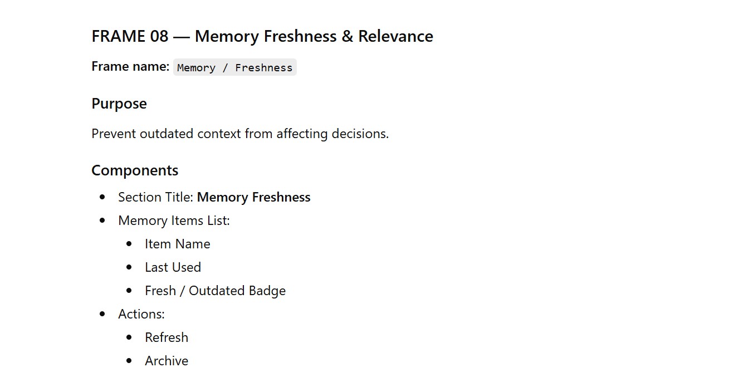Click the "FRAME 08 — Memory Freshness & Relevance" heading
The height and width of the screenshot is (387, 749).
point(262,36)
